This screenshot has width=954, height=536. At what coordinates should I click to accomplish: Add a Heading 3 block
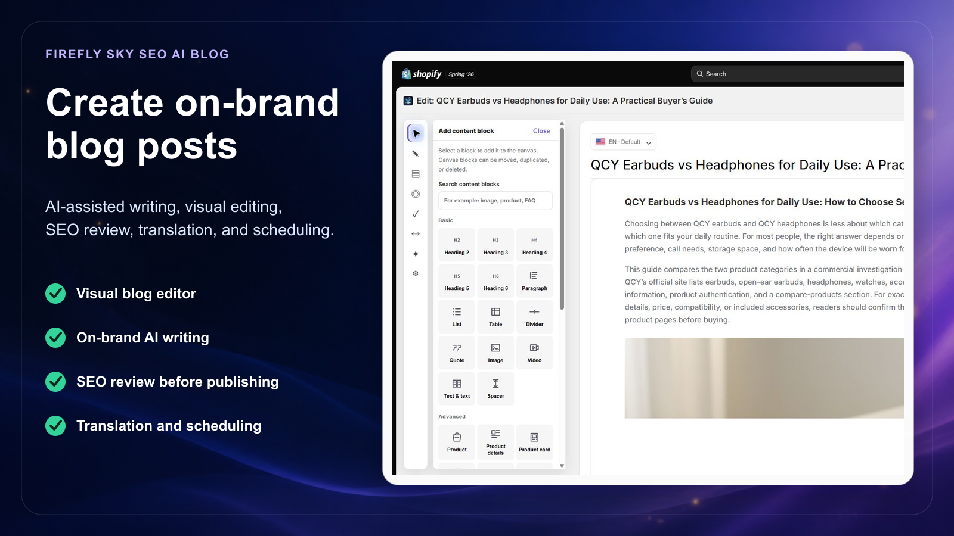(495, 245)
